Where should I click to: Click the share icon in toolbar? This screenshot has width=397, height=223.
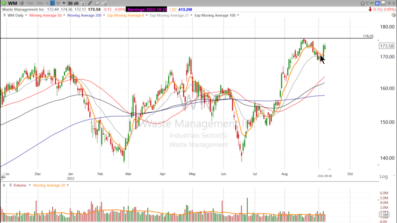pos(104,3)
